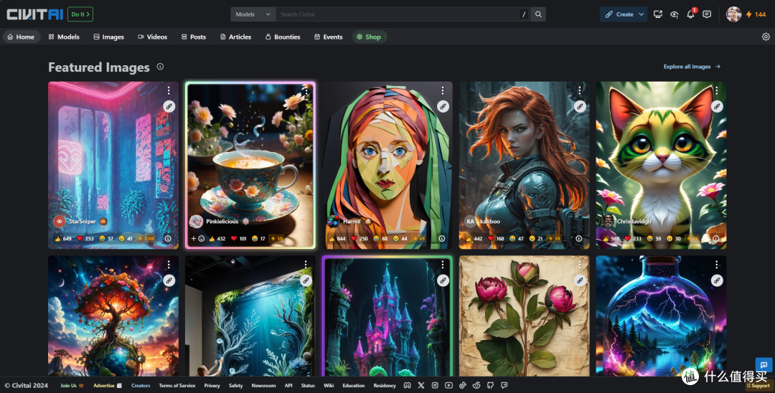
Task: Open Creators footer link
Action: pyautogui.click(x=141, y=386)
